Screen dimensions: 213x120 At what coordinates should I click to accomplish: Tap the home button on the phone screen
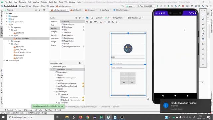click(175, 96)
